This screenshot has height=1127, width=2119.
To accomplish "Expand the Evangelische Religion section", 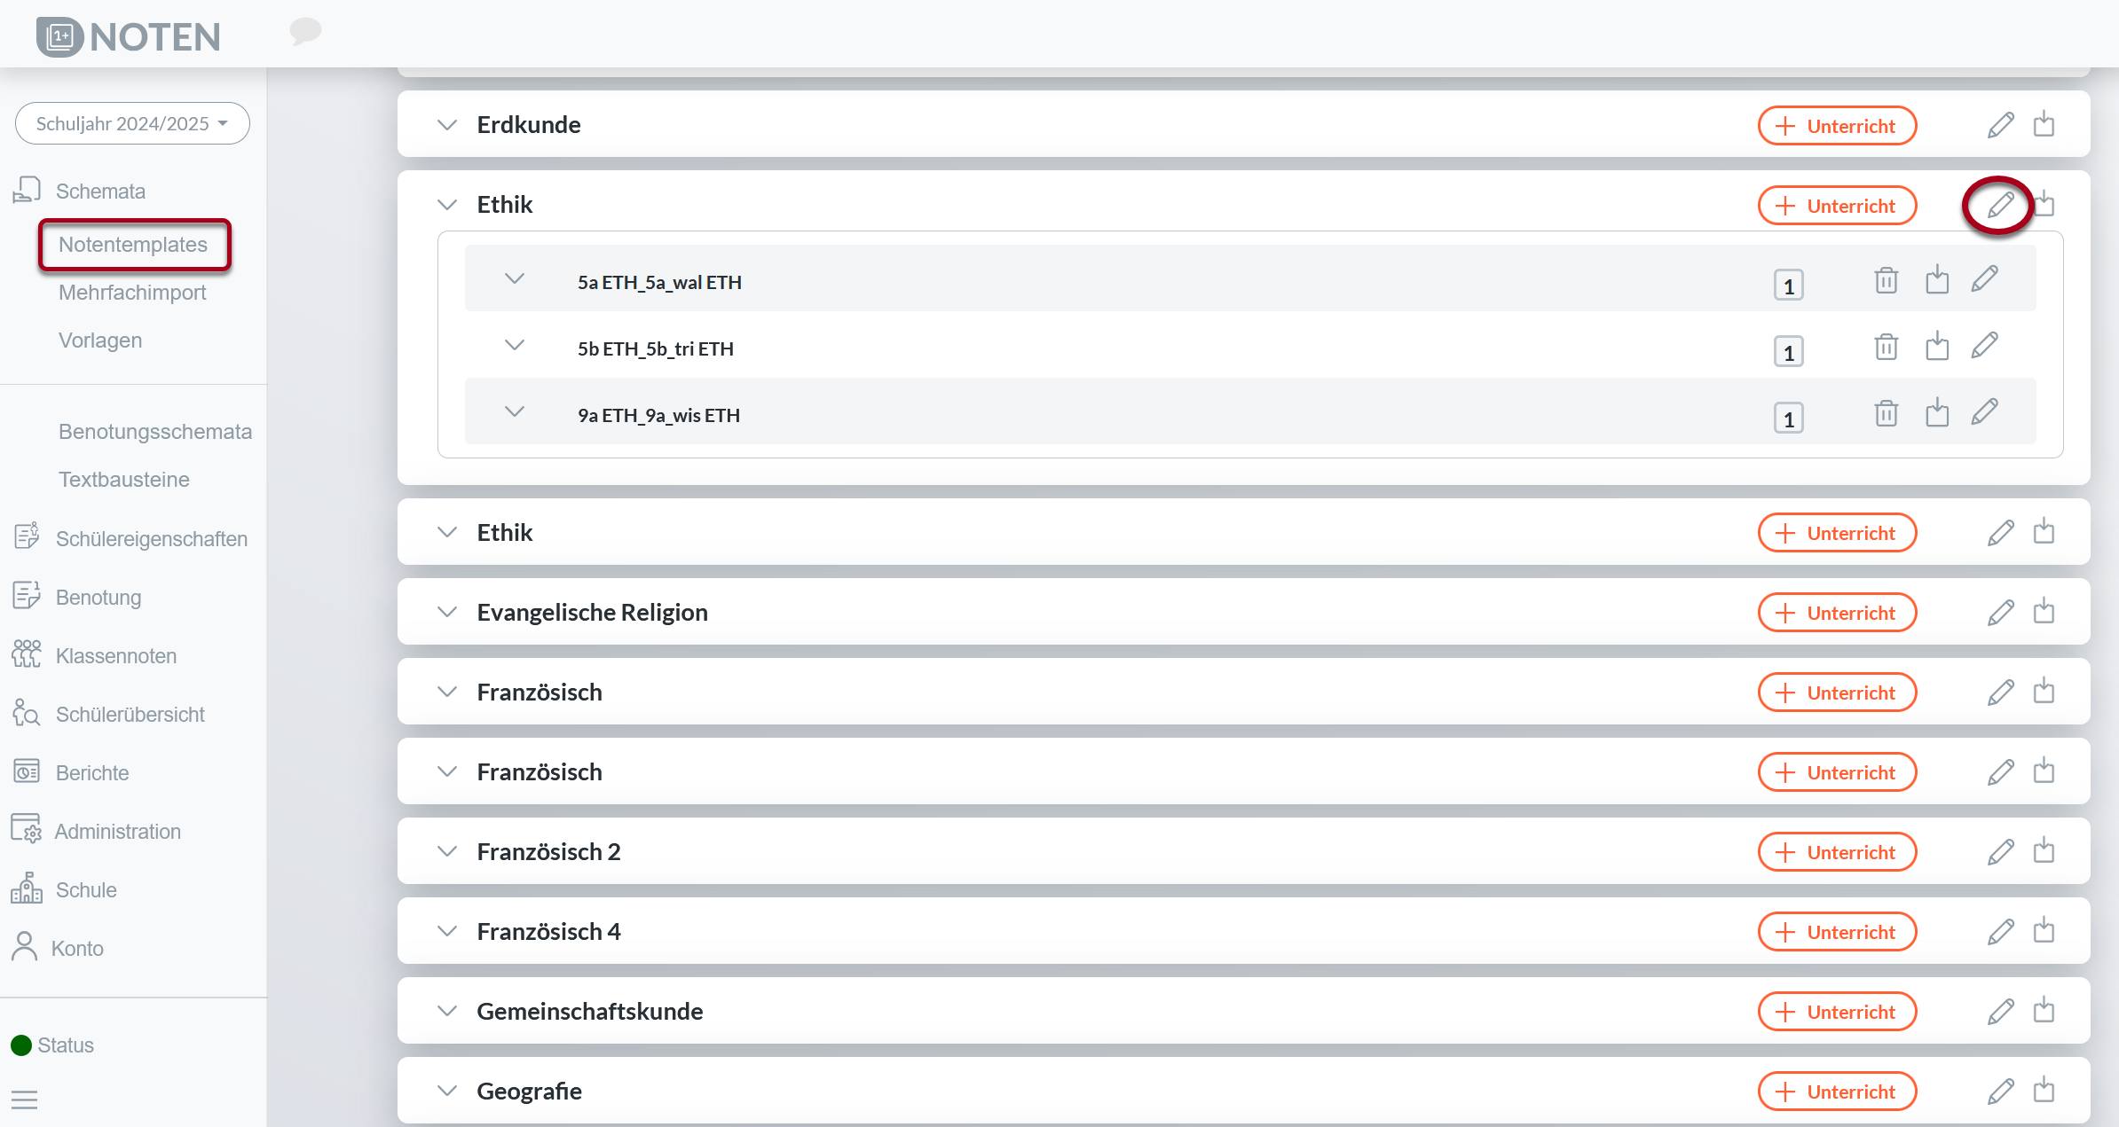I will (447, 612).
